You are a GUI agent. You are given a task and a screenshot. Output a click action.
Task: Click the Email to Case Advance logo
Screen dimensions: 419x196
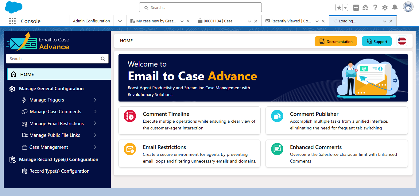tap(38, 42)
